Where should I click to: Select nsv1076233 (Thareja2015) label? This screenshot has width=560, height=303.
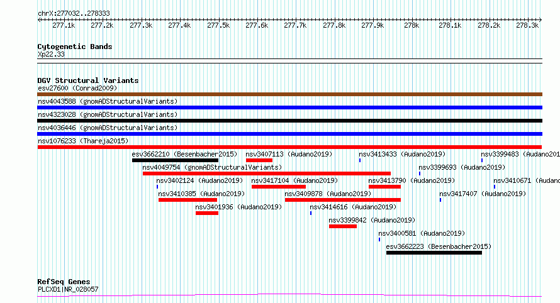click(83, 141)
